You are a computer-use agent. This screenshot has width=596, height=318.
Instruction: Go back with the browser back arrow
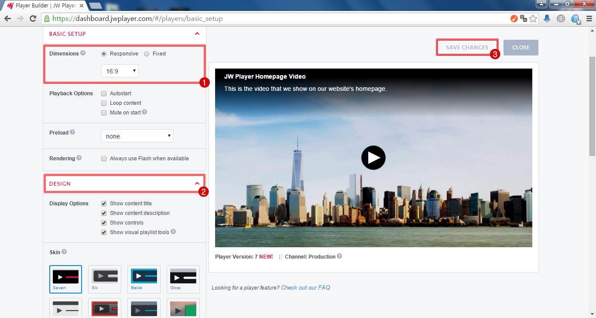(x=7, y=18)
